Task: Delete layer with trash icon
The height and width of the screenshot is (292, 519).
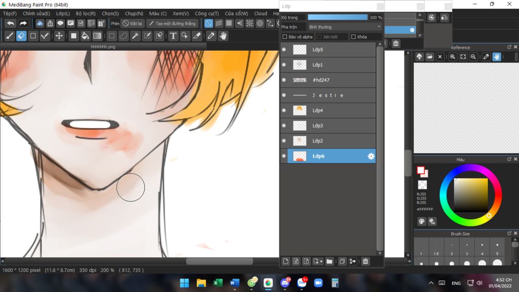Action: click(x=365, y=262)
